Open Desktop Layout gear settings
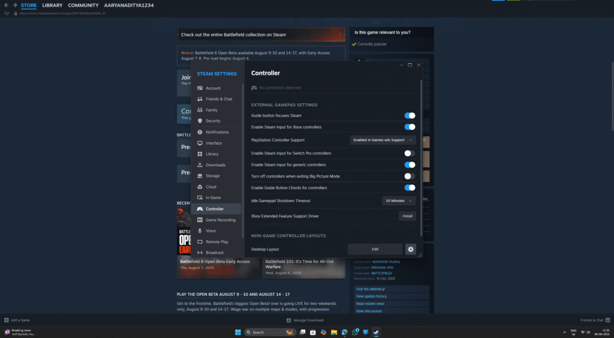The image size is (614, 338). [410, 249]
